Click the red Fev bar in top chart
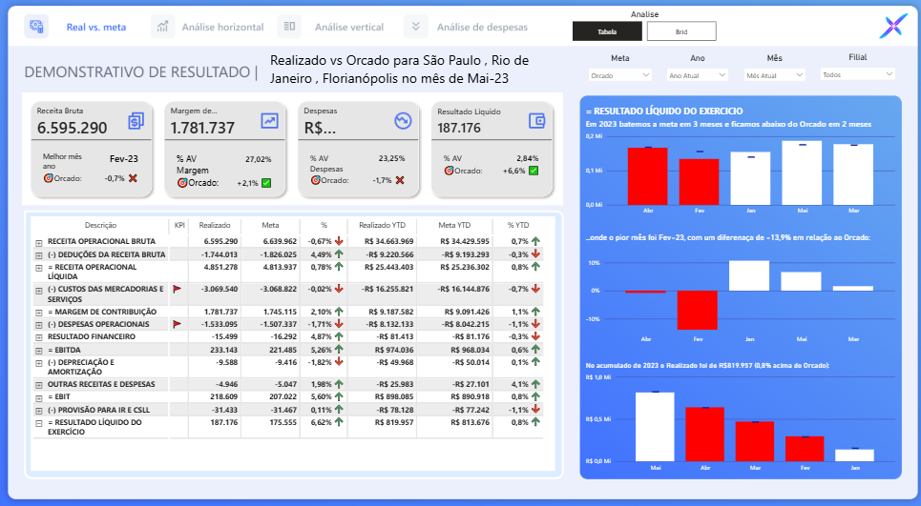921x506 pixels. pyautogui.click(x=699, y=181)
